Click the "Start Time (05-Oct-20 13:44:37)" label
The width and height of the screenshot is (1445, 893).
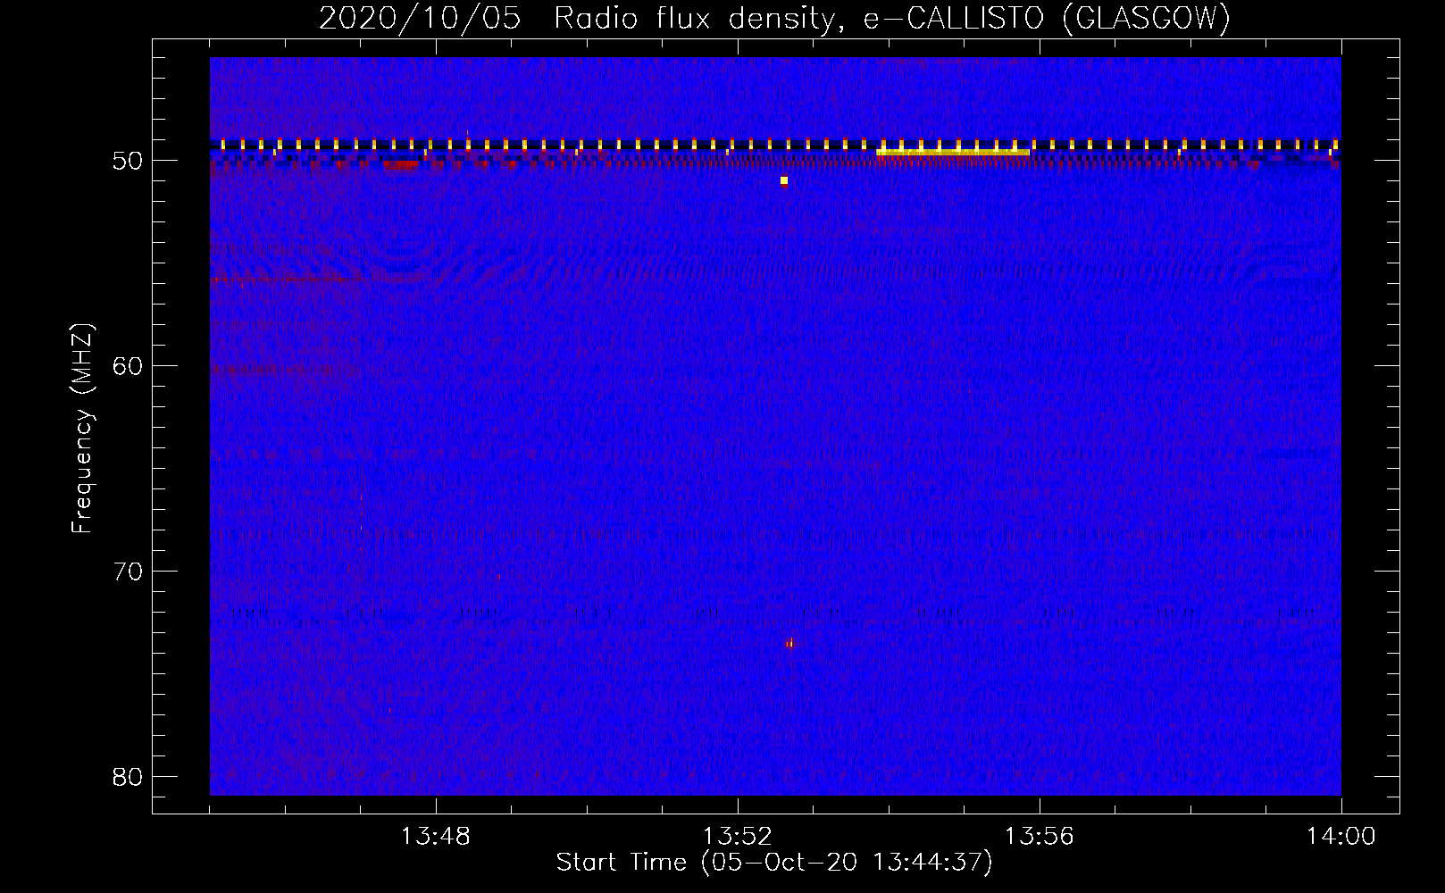click(774, 863)
